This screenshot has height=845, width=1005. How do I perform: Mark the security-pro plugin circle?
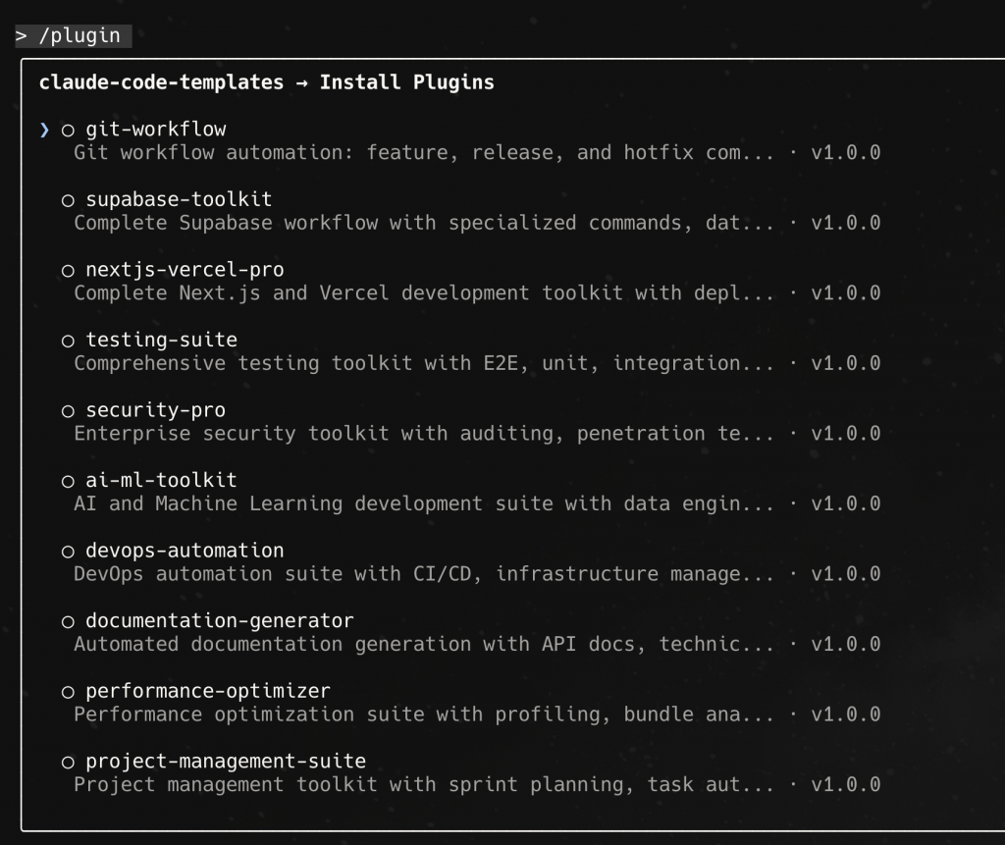point(68,410)
